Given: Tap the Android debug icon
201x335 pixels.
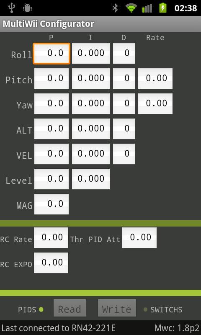Looking at the screenshot, I should (x=27, y=8).
